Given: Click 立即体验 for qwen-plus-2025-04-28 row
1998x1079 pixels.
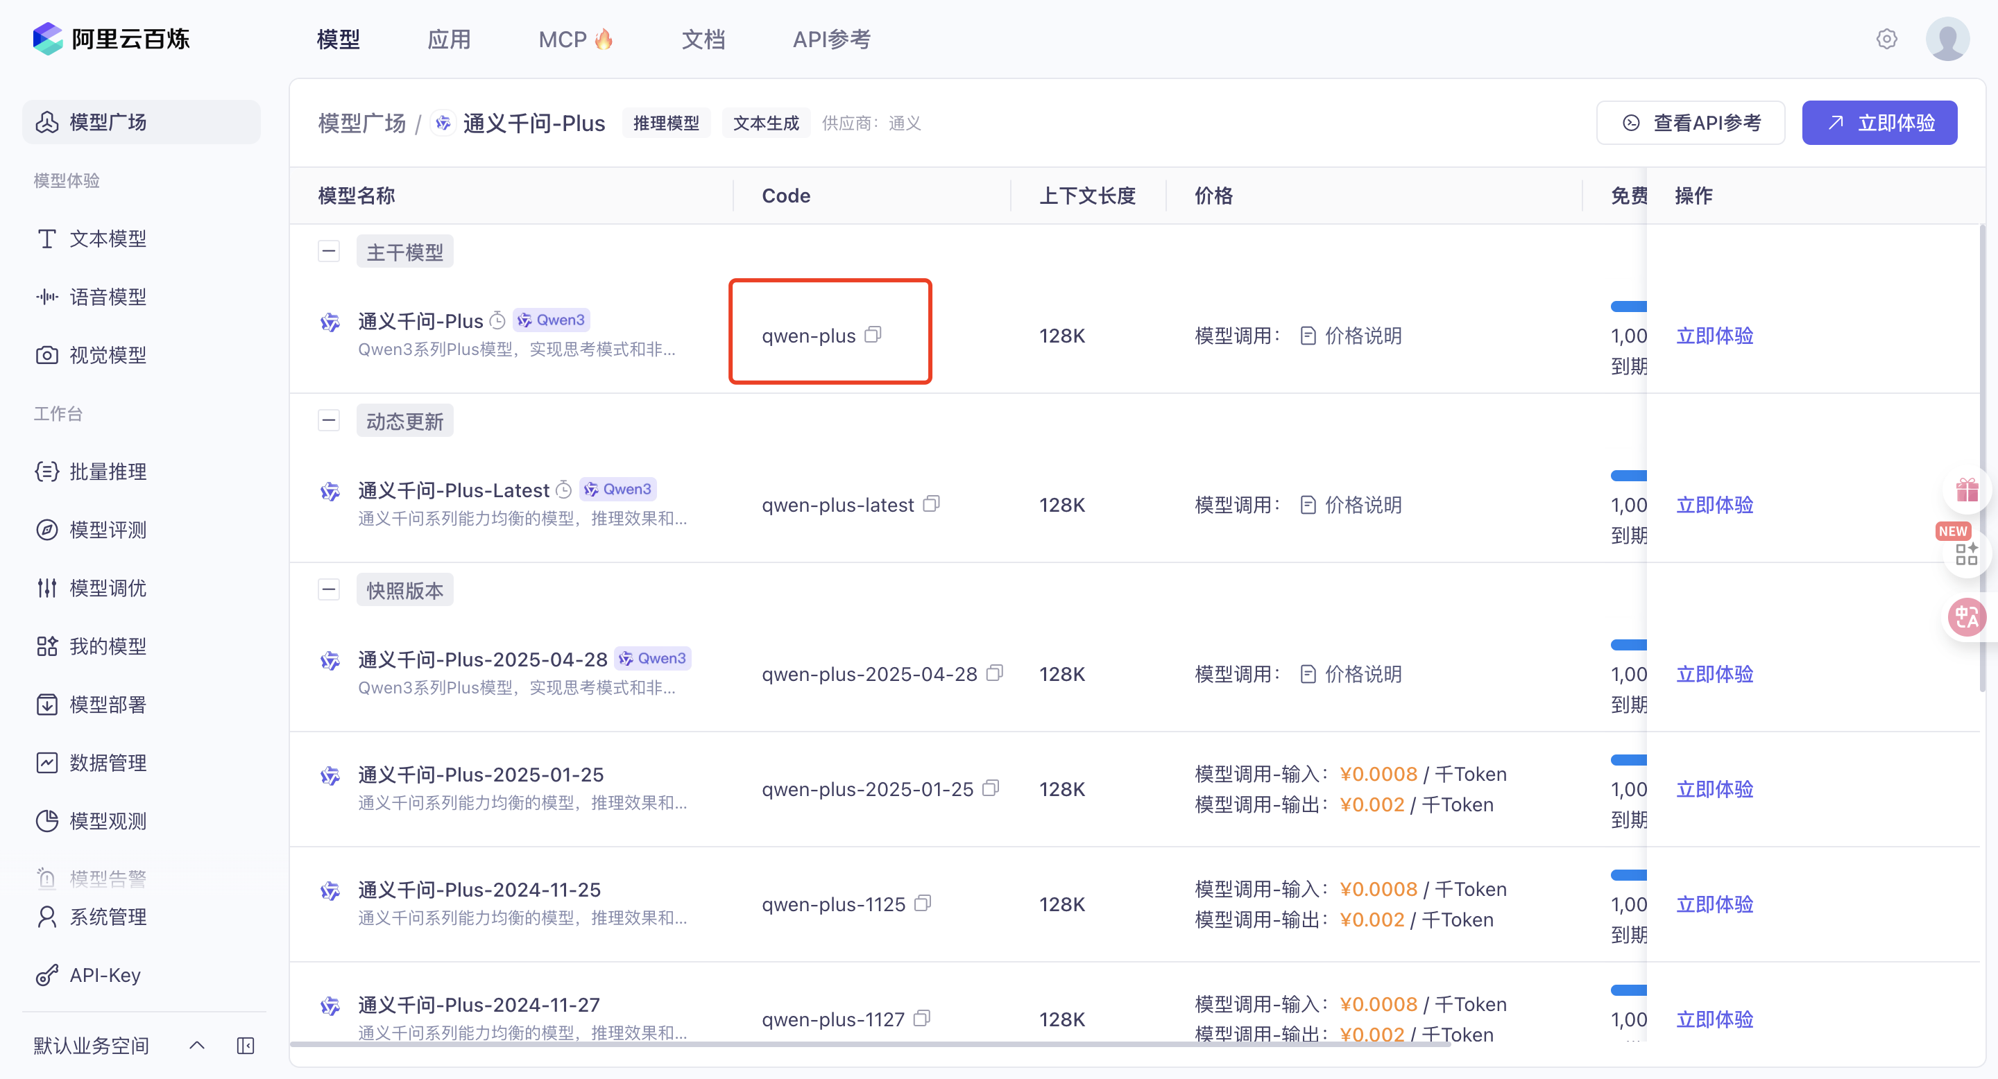Looking at the screenshot, I should point(1715,673).
